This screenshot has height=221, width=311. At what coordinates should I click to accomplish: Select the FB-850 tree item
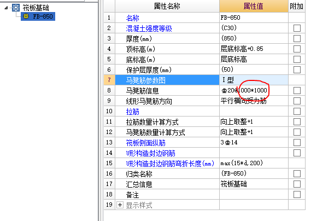[38, 16]
